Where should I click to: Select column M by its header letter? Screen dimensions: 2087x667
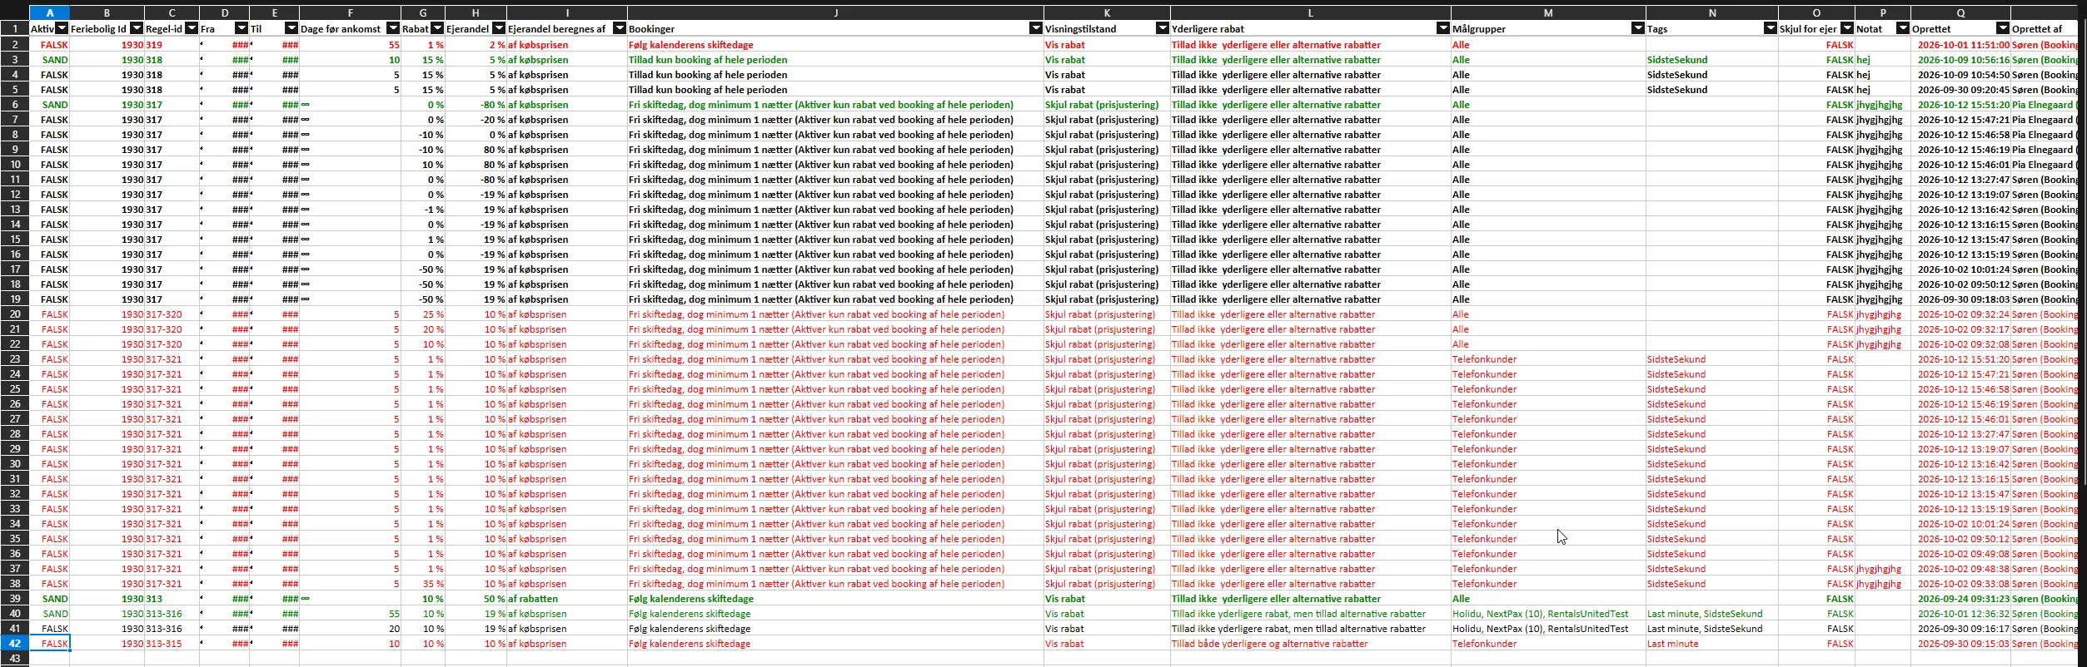pos(1548,12)
